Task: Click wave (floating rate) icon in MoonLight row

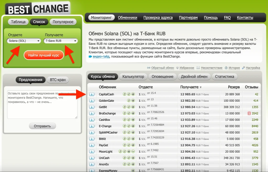Action: [x=133, y=151]
